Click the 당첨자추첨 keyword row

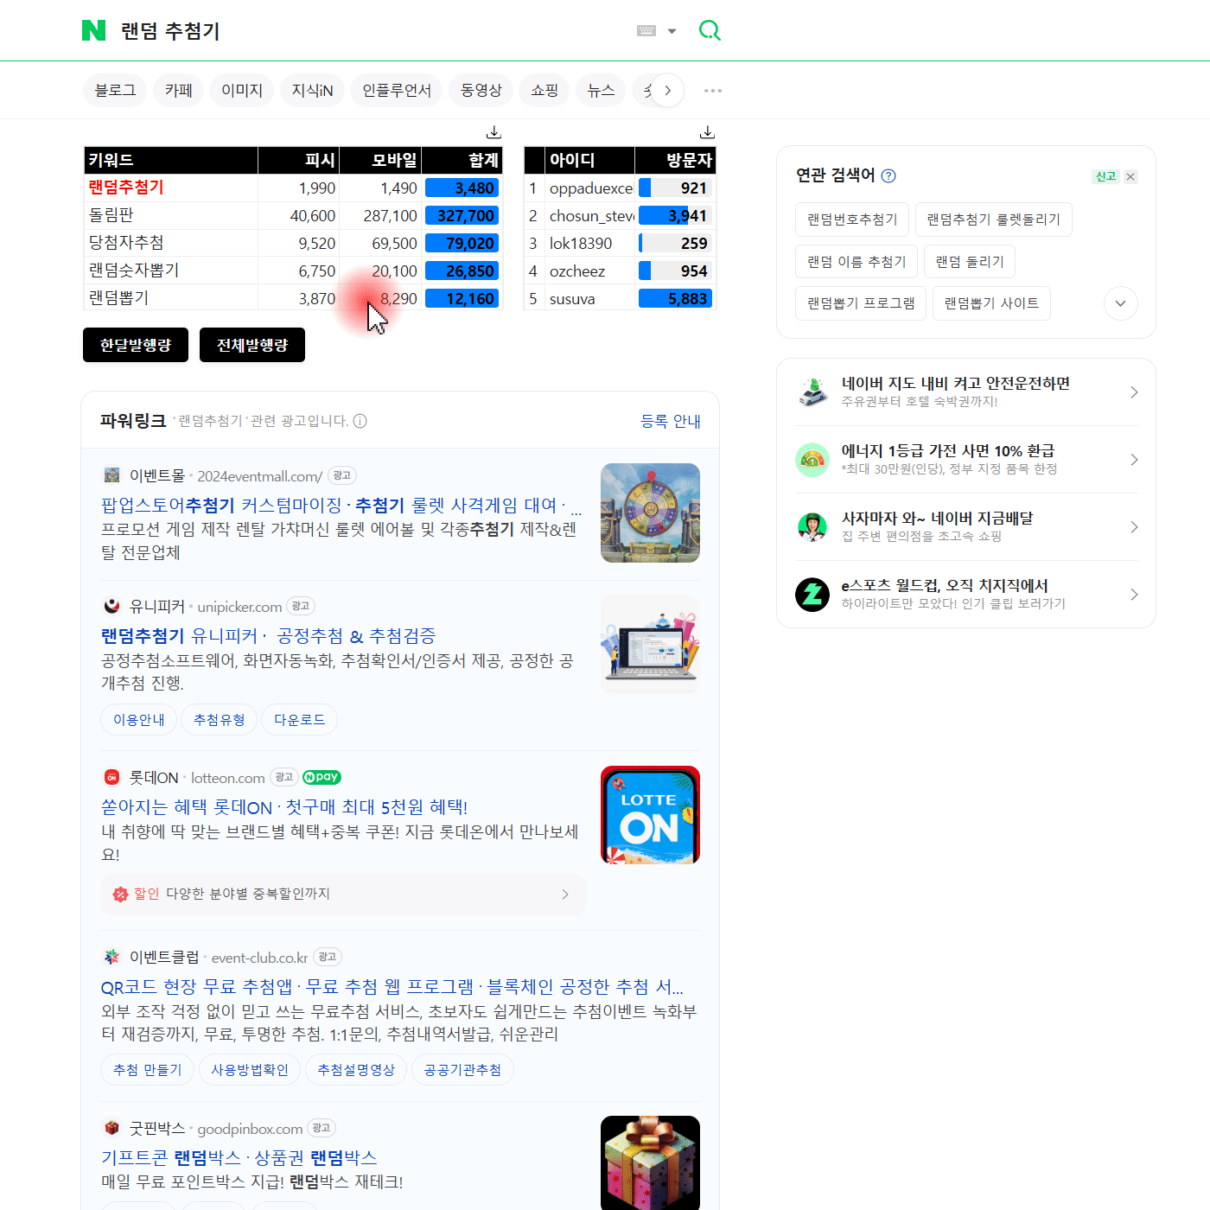293,243
